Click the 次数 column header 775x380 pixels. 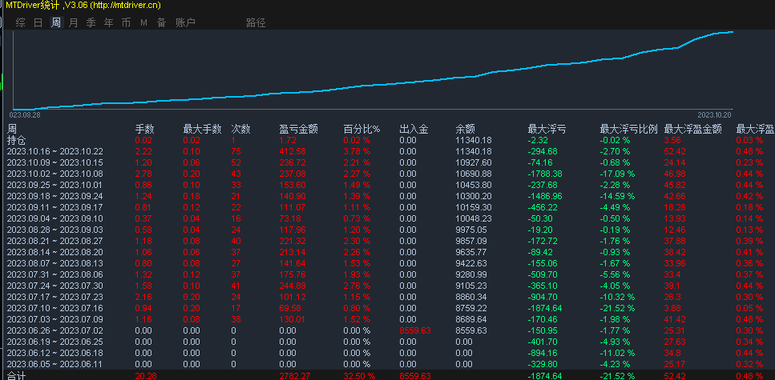[x=240, y=130]
